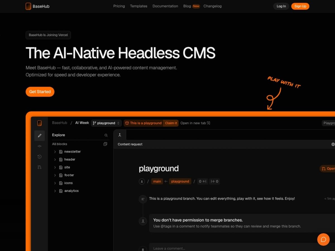The width and height of the screenshot is (335, 251).
Task: Click the BaseHub icon in the playground sidebar
Action: pos(39,123)
